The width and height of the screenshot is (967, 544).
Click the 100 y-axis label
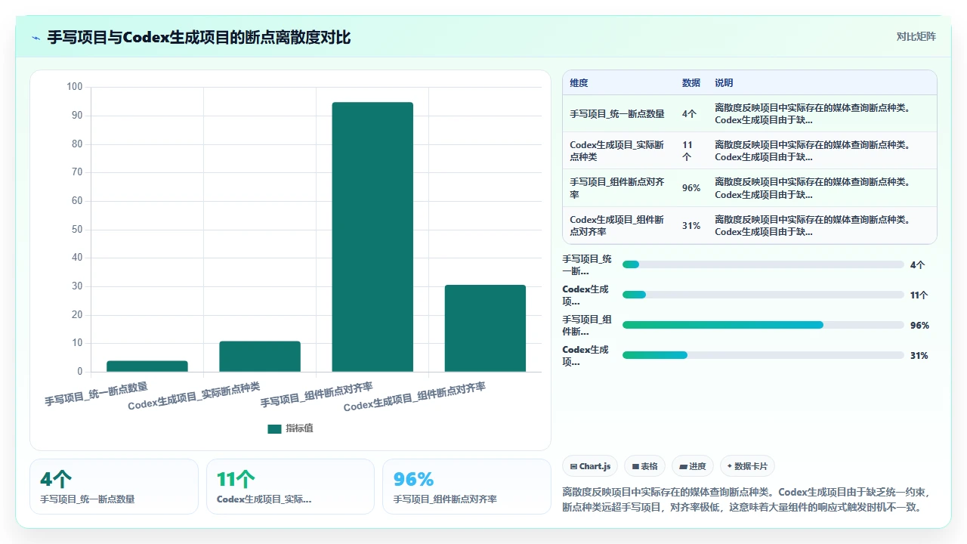pos(75,87)
